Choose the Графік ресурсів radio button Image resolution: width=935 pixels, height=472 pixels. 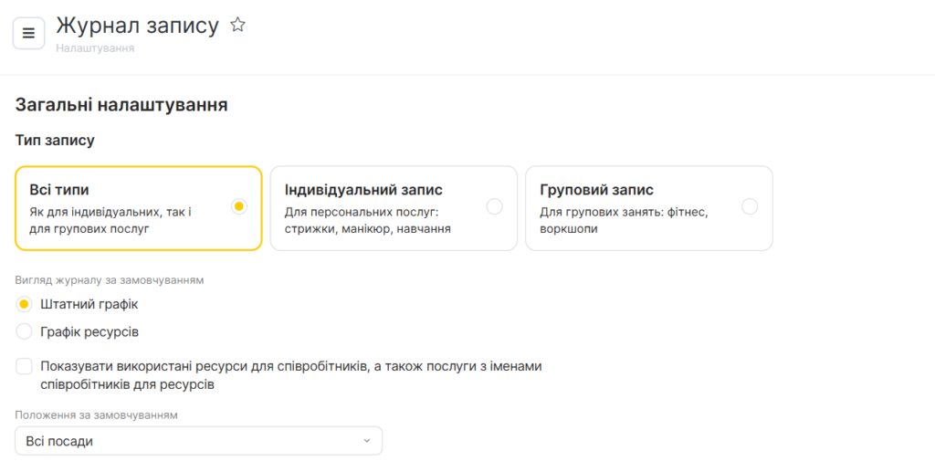(25, 331)
